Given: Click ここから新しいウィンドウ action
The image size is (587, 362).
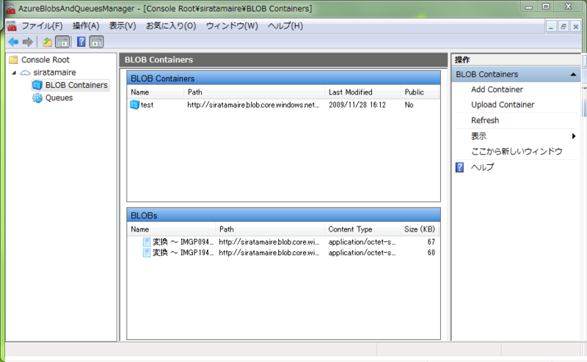Looking at the screenshot, I should click(517, 152).
